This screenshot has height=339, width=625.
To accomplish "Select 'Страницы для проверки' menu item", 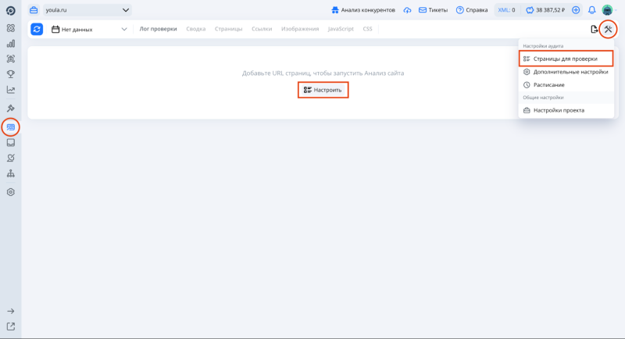I will point(566,59).
